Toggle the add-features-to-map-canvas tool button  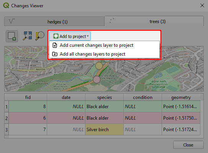pyautogui.click(x=12, y=36)
